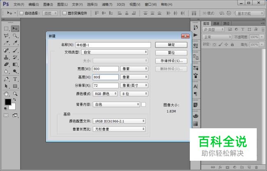The image size is (267, 171).
Task: Open the History panel icon
Action: tap(196, 28)
